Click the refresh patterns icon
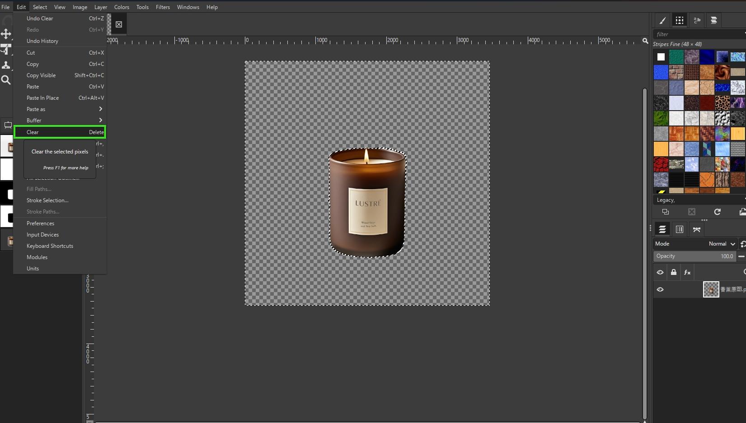Viewport: 746px width, 423px height. tap(717, 212)
